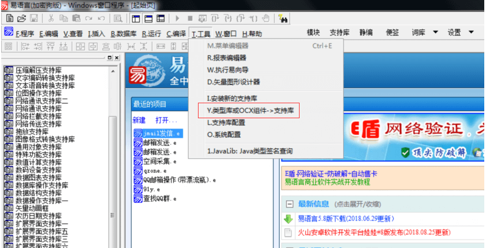Screen dimensions: 486x248
Task: Click the 支持库 toolbar button
Action: 339,32
